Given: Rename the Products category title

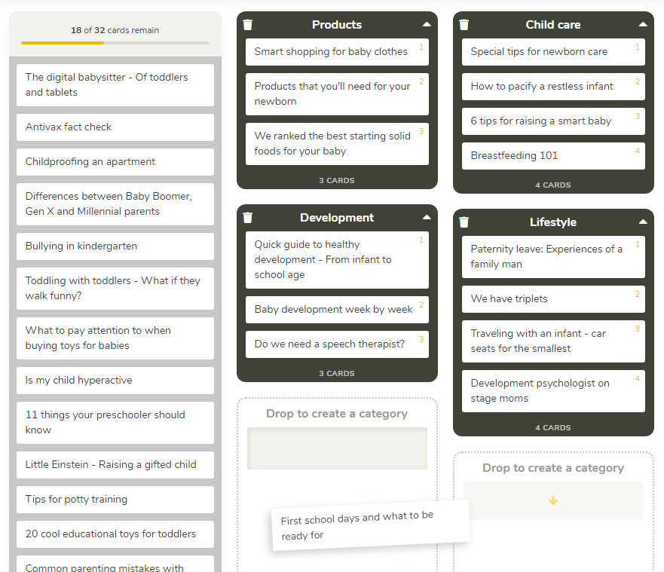Looking at the screenshot, I should 337,25.
